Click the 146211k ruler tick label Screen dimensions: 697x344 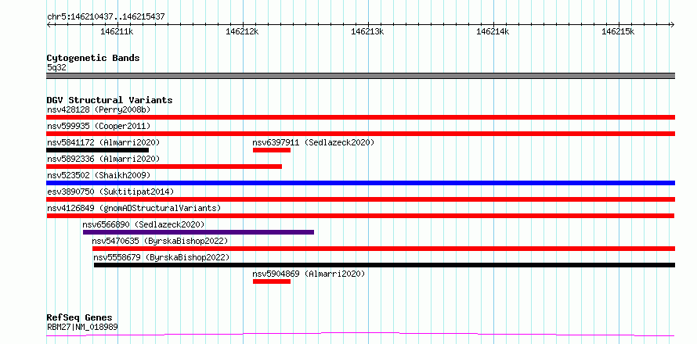click(117, 31)
